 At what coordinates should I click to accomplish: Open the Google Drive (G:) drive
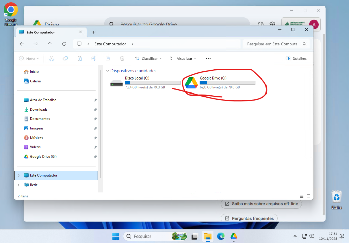192,83
